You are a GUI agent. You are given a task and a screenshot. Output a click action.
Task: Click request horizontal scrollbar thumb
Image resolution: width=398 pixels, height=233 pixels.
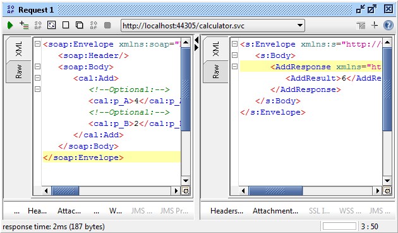[x=65, y=191]
